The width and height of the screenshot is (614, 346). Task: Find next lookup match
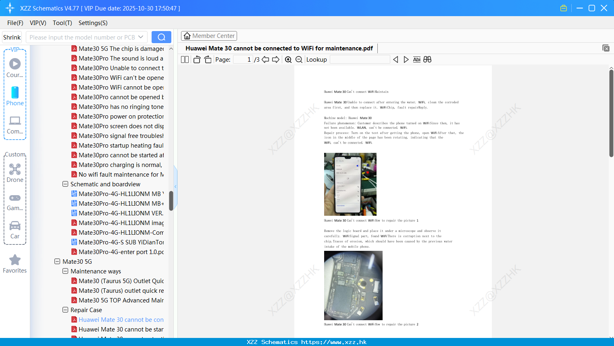(x=406, y=60)
